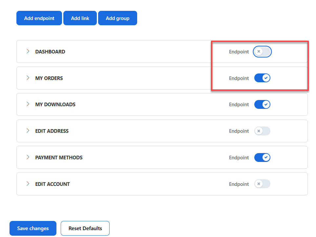Click the Add endpoint button

tap(39, 18)
